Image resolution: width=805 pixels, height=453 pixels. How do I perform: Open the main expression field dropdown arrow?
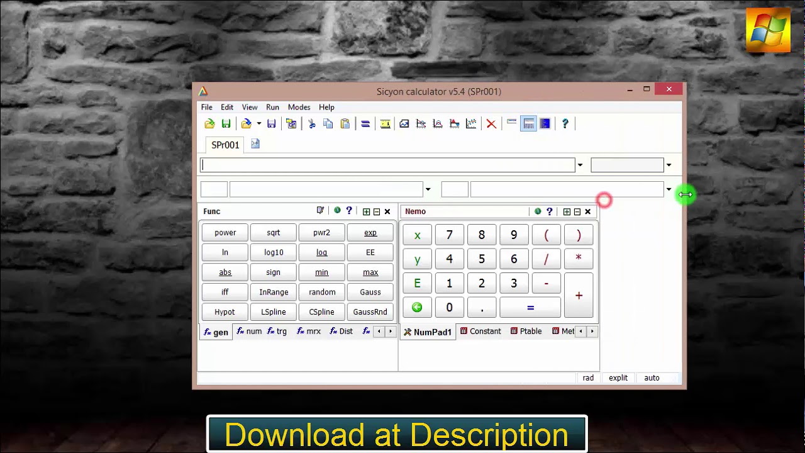pos(580,165)
